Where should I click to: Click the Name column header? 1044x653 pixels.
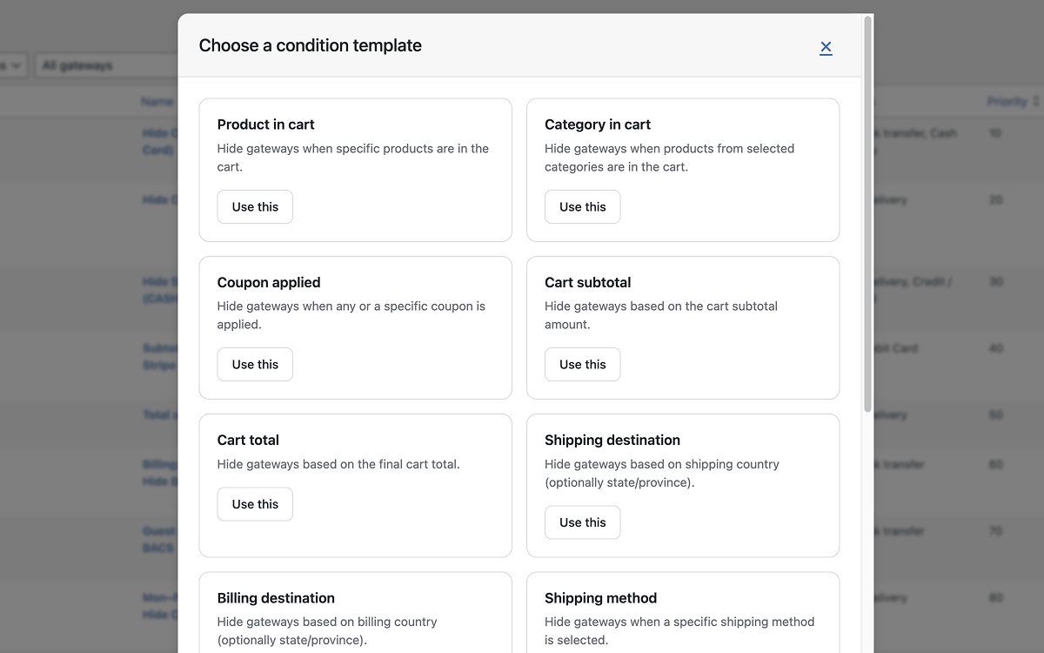click(x=157, y=101)
